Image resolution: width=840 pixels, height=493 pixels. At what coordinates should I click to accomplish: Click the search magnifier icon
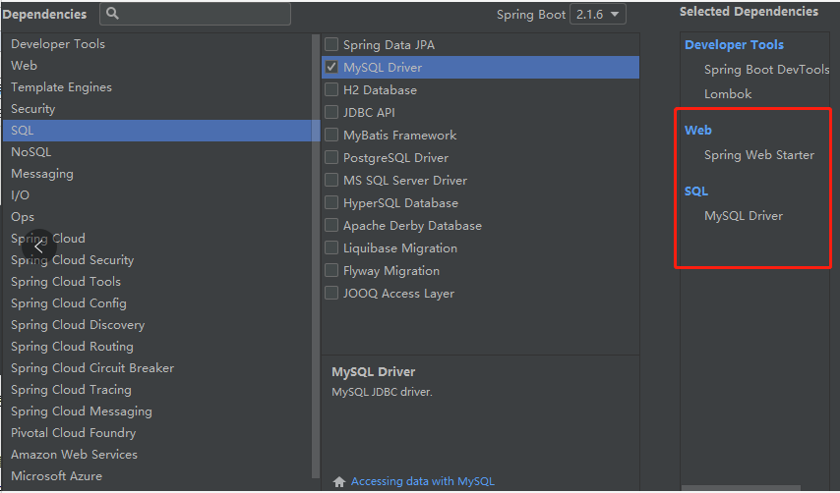tap(112, 14)
